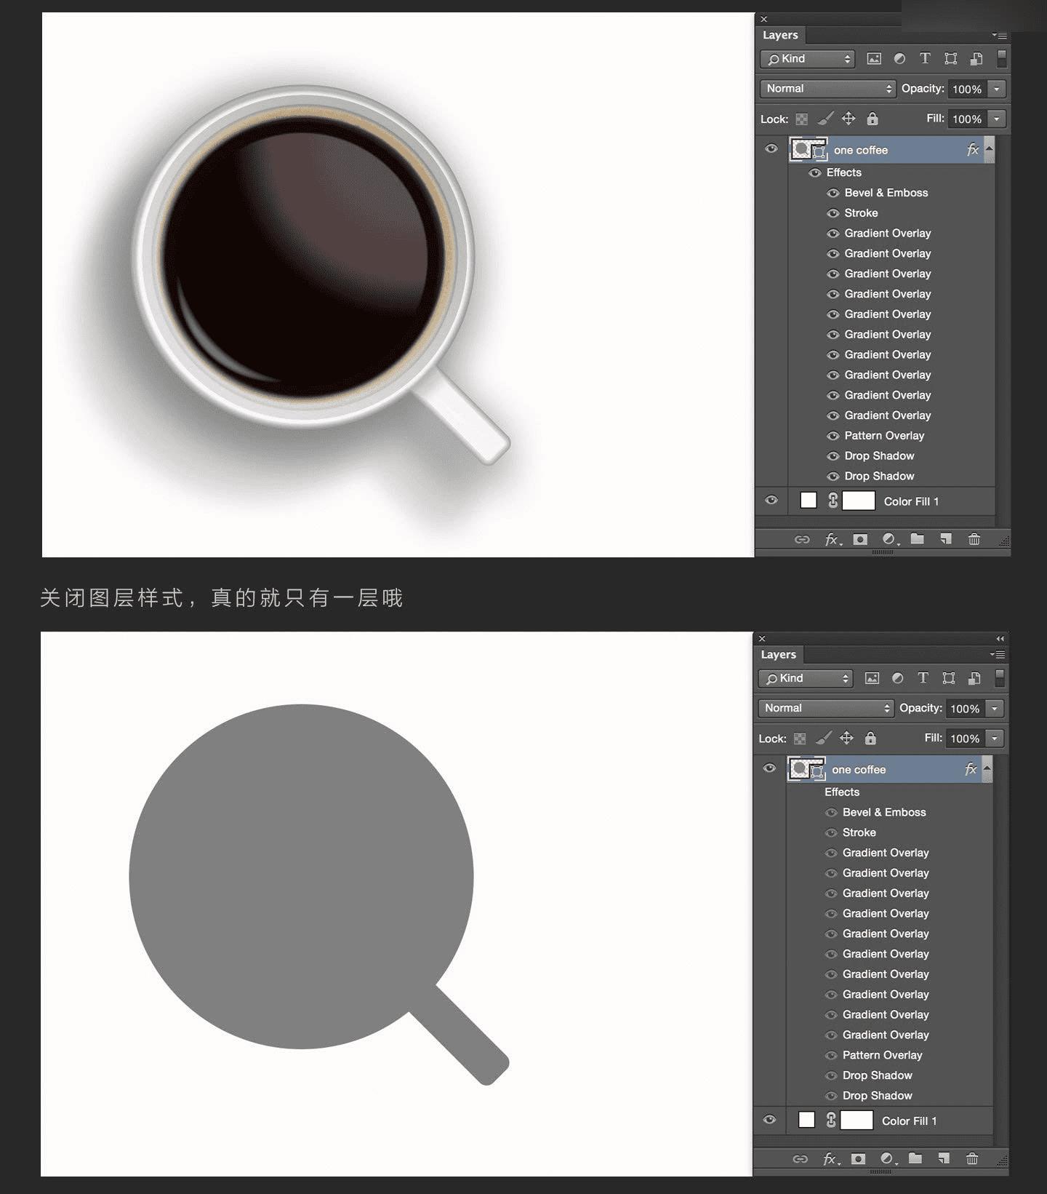Open the Fill slider arrow in the upper panel
The image size is (1047, 1194).
(998, 119)
